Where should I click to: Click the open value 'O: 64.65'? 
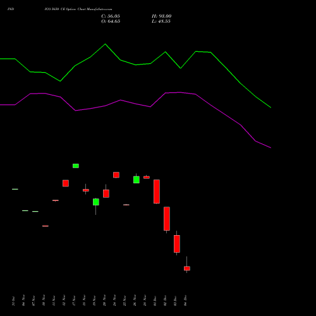tap(111, 21)
